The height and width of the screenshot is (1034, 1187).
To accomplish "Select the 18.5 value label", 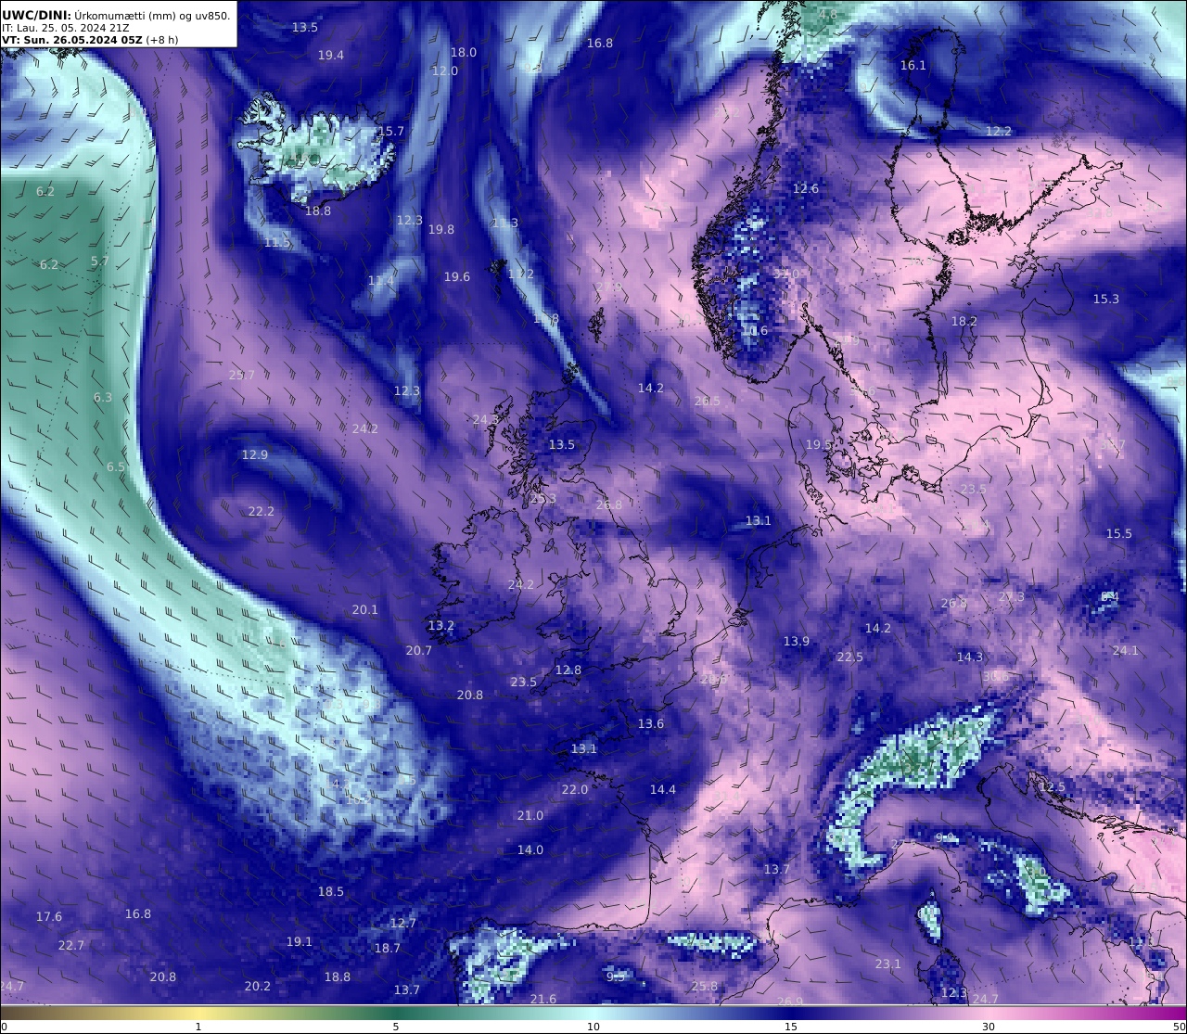I will (331, 892).
